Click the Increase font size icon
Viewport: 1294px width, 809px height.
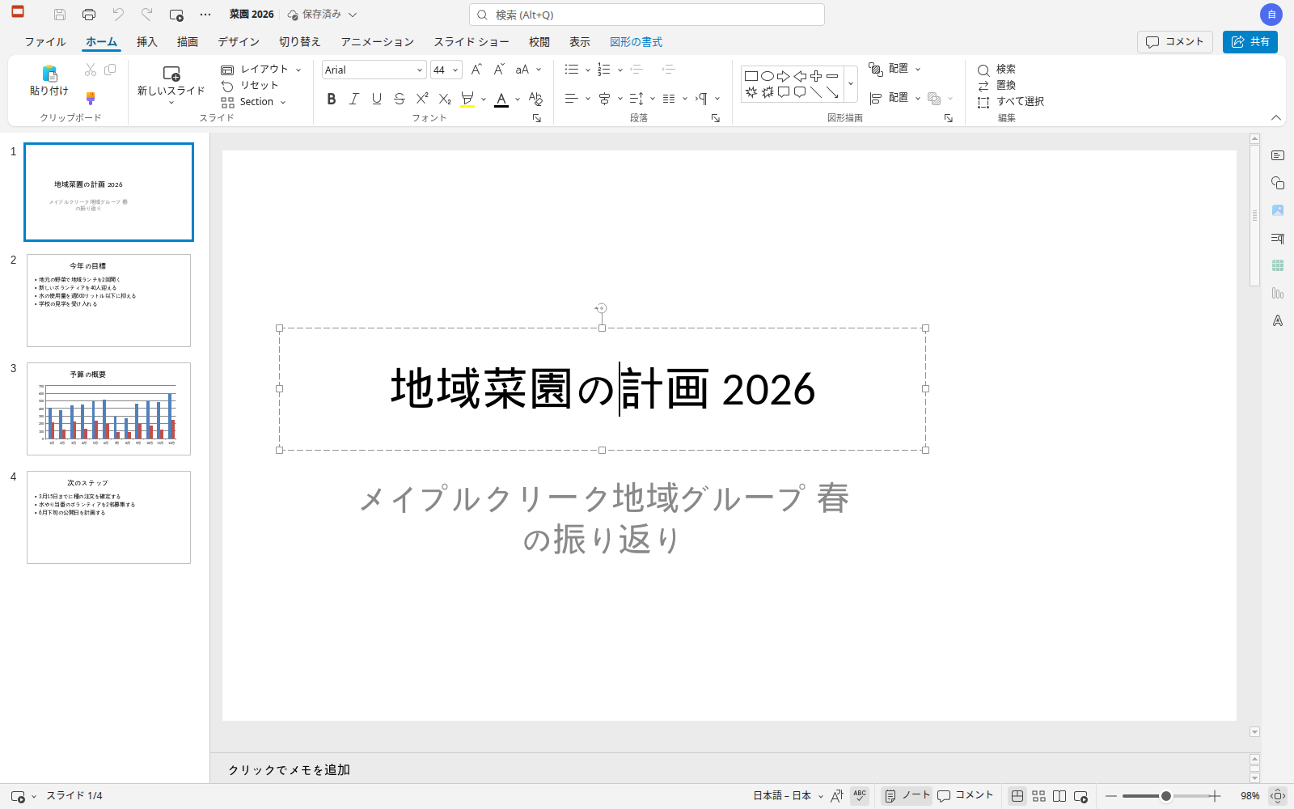point(477,70)
